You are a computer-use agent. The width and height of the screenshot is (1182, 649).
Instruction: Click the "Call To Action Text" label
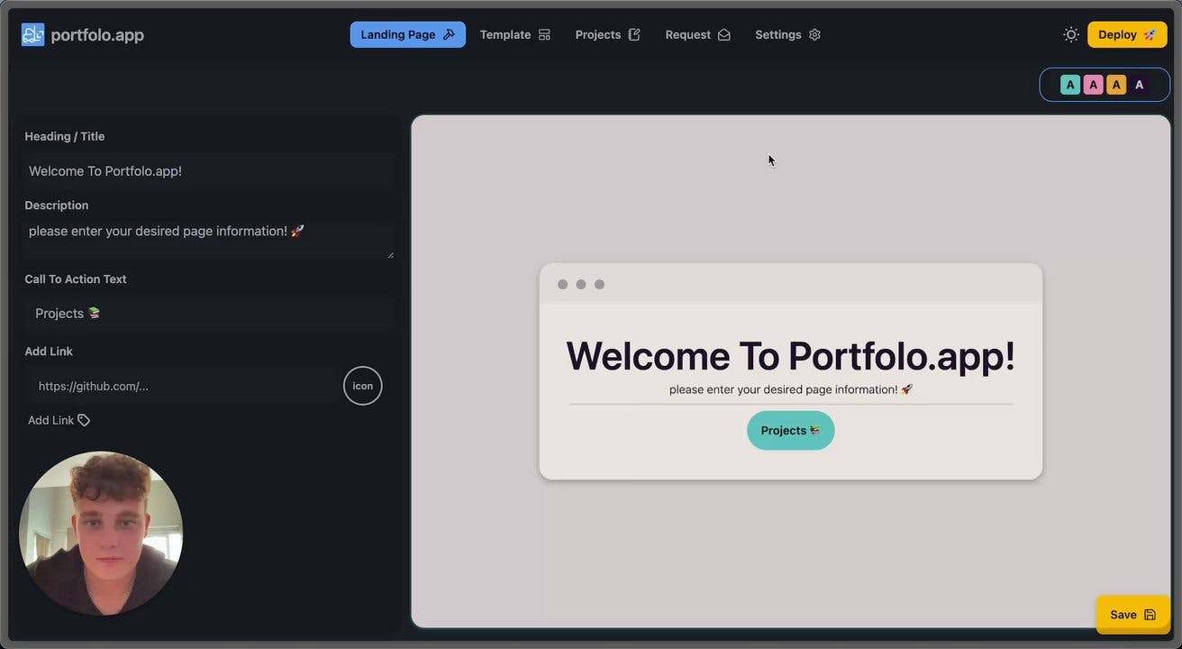(x=76, y=279)
